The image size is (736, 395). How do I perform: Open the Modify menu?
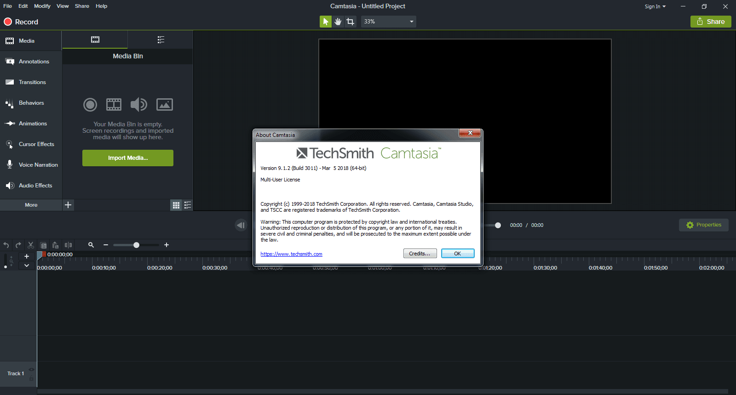click(x=42, y=6)
